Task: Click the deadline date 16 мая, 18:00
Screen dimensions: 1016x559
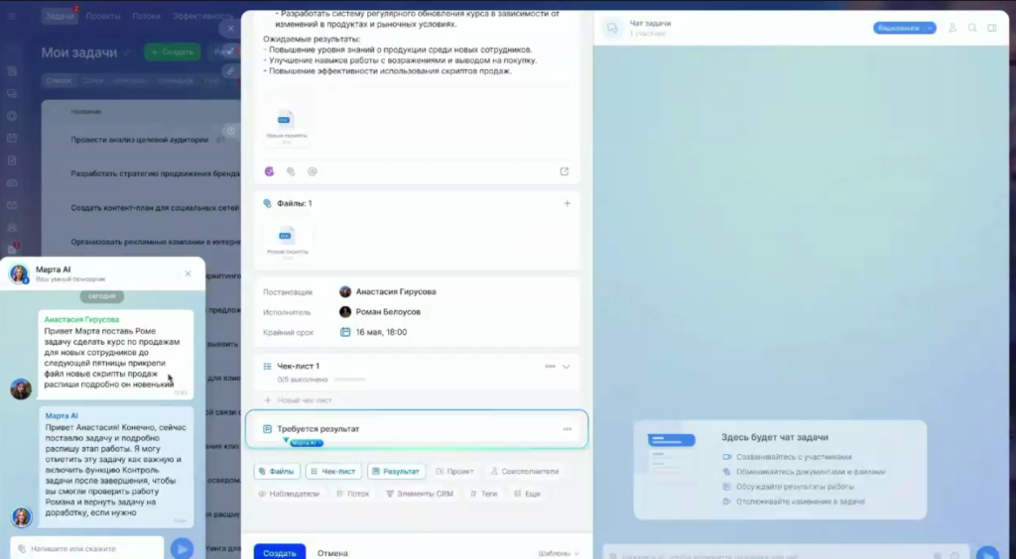Action: (382, 332)
